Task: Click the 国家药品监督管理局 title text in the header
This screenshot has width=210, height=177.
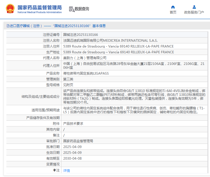Action: 39,7
